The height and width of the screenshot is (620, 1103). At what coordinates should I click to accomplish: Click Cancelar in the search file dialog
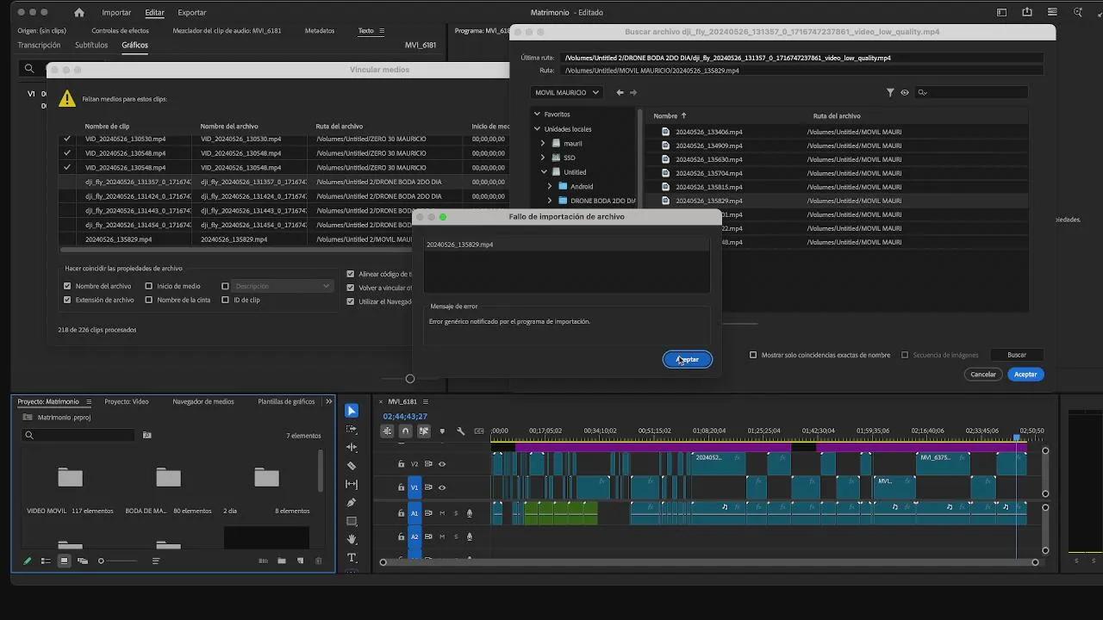983,375
